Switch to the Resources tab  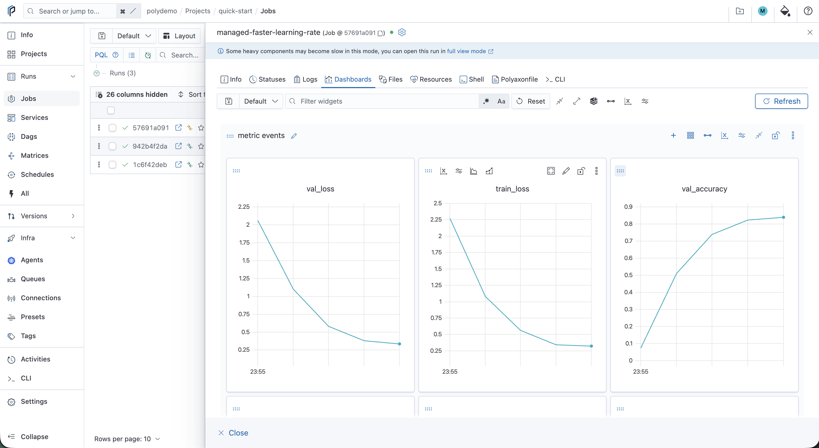point(431,79)
